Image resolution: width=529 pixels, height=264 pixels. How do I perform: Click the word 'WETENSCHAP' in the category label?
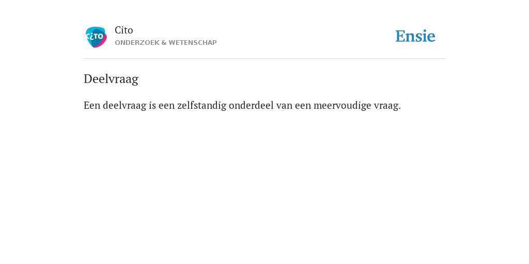pos(193,43)
